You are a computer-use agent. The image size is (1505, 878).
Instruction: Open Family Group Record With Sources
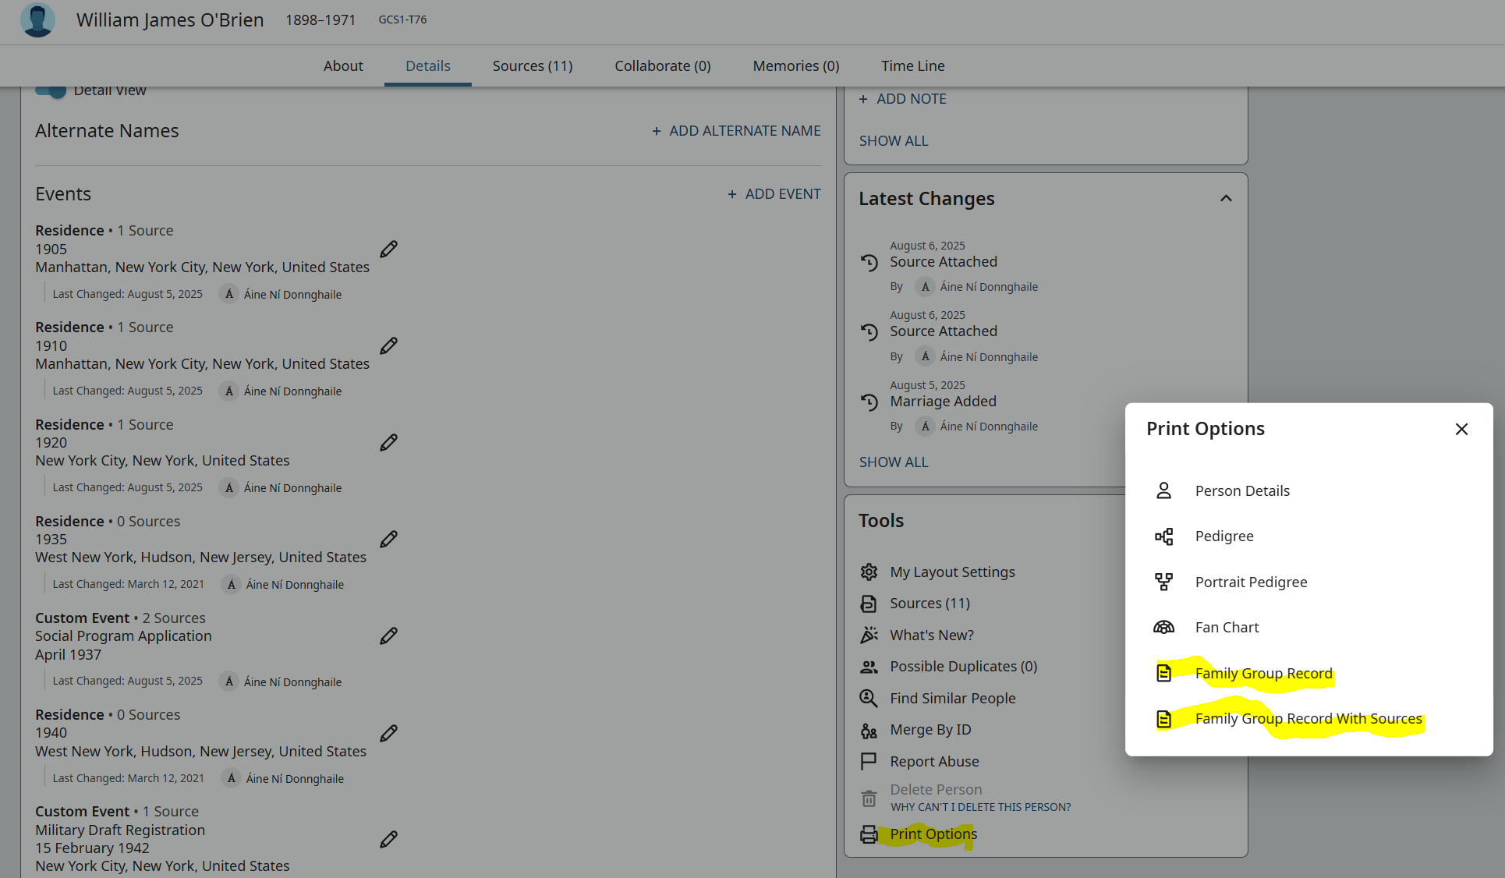1308,719
